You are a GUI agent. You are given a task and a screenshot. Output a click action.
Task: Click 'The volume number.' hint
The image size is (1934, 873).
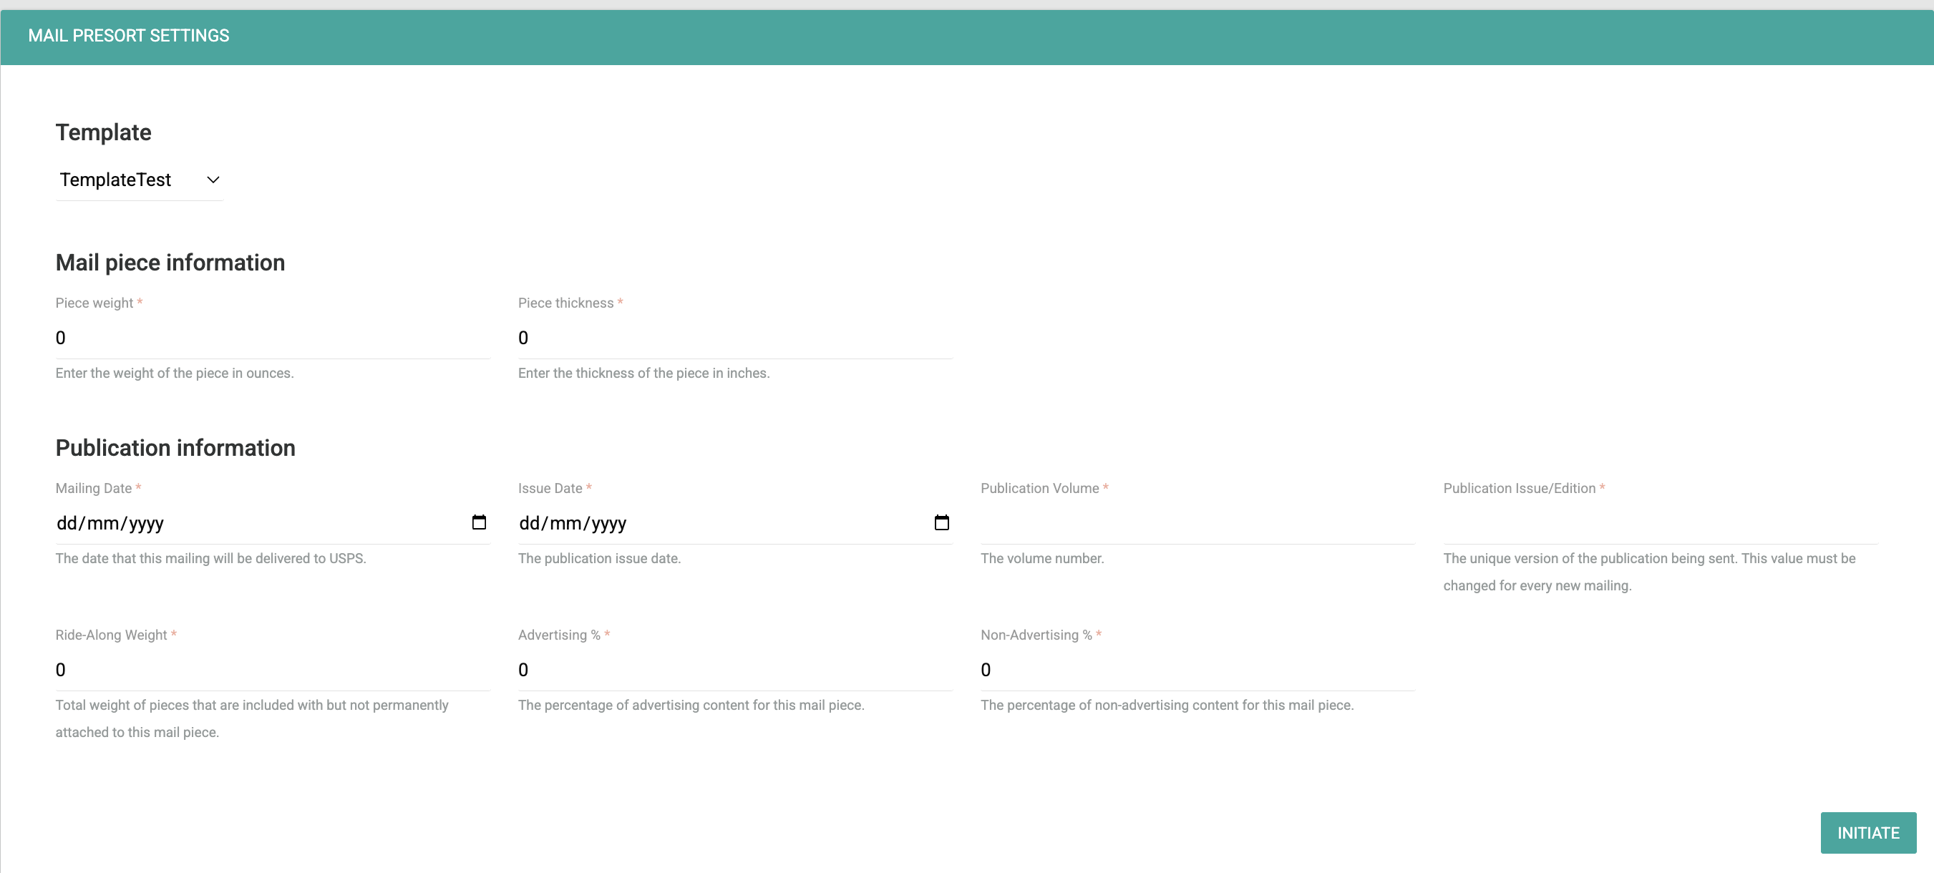[1042, 558]
